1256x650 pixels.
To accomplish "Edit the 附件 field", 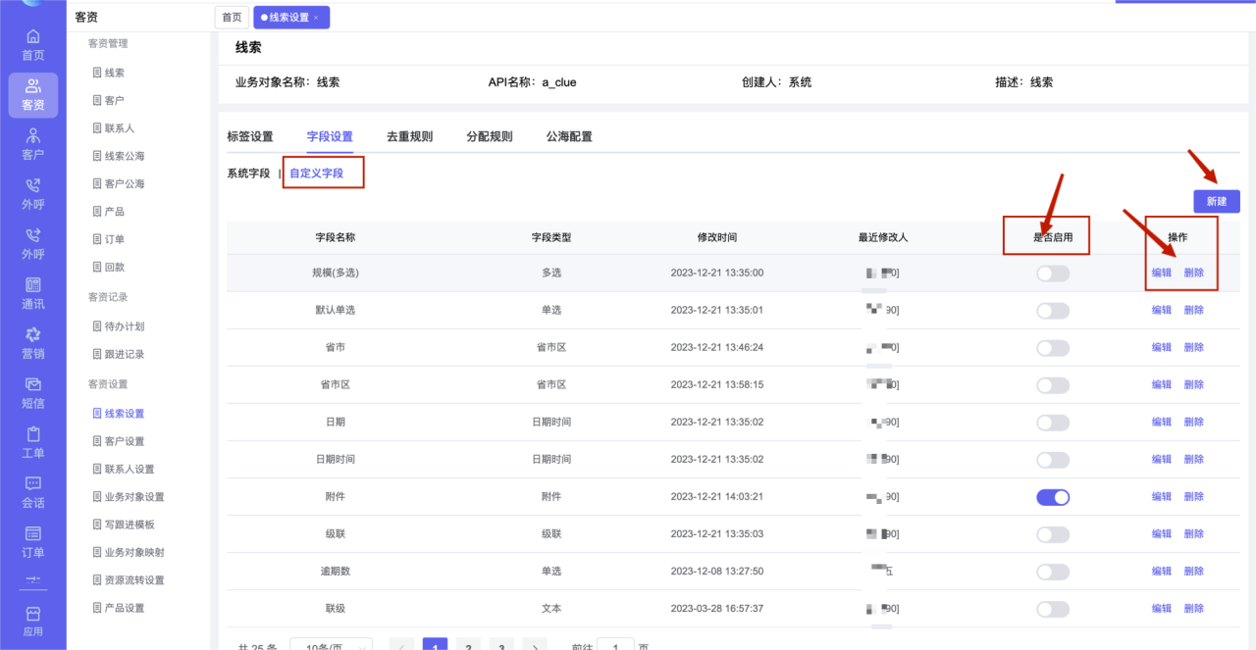I will 1162,496.
